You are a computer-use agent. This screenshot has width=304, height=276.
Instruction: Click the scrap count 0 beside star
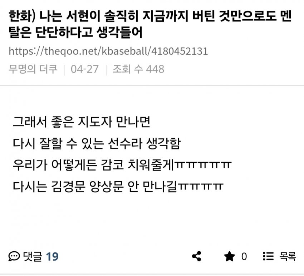(x=244, y=256)
